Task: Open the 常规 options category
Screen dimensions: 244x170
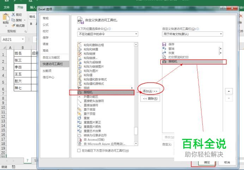Action: (x=54, y=18)
